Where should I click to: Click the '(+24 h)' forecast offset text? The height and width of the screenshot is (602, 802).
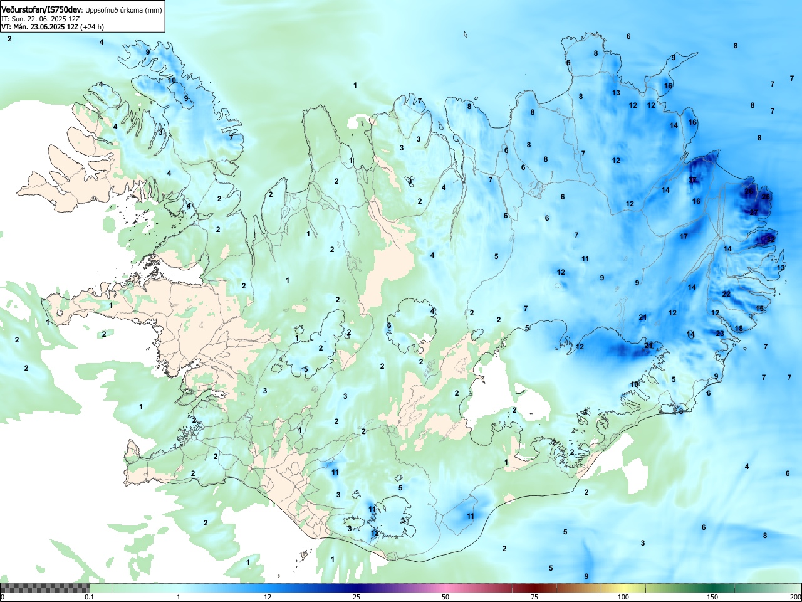tap(92, 27)
